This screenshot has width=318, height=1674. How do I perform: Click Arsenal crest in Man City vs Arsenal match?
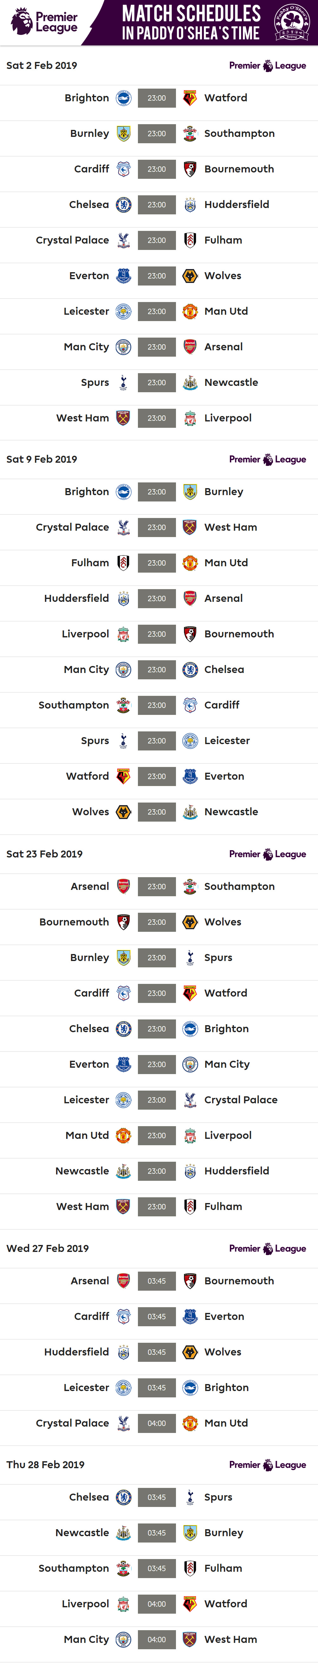coord(190,347)
